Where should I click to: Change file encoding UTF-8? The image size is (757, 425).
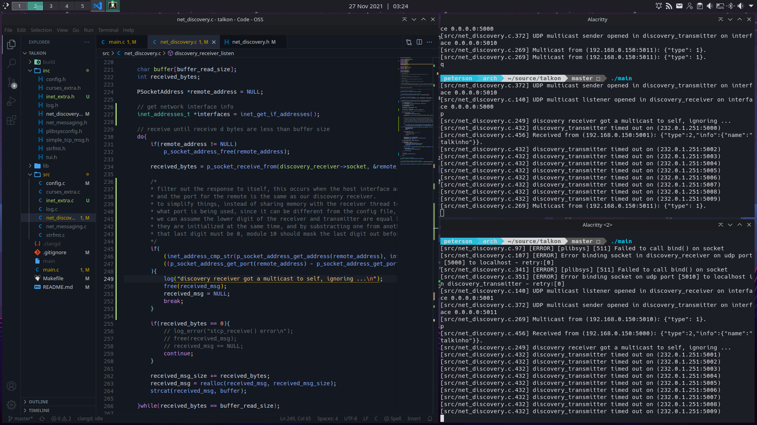(351, 419)
